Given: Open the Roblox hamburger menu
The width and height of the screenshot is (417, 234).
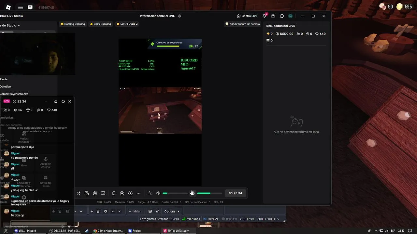Looking at the screenshot, I should coord(21,7).
